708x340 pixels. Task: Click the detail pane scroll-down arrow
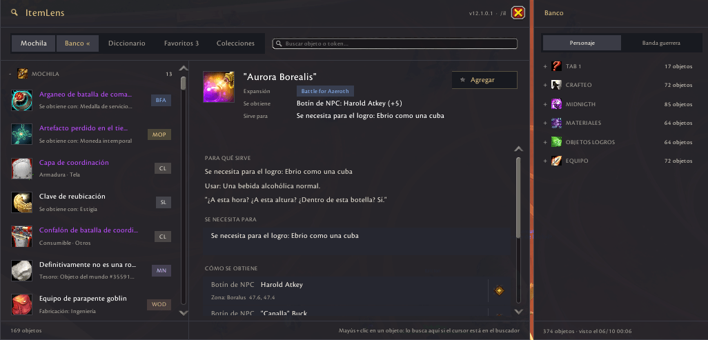click(x=519, y=311)
